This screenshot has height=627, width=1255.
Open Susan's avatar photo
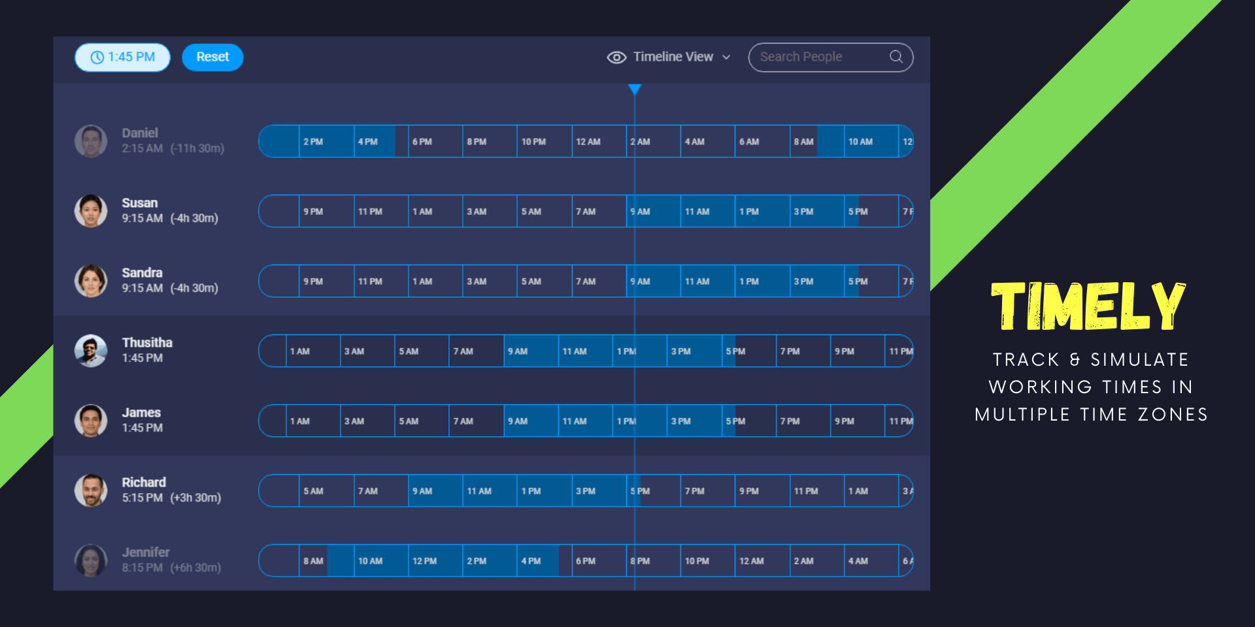(x=91, y=211)
